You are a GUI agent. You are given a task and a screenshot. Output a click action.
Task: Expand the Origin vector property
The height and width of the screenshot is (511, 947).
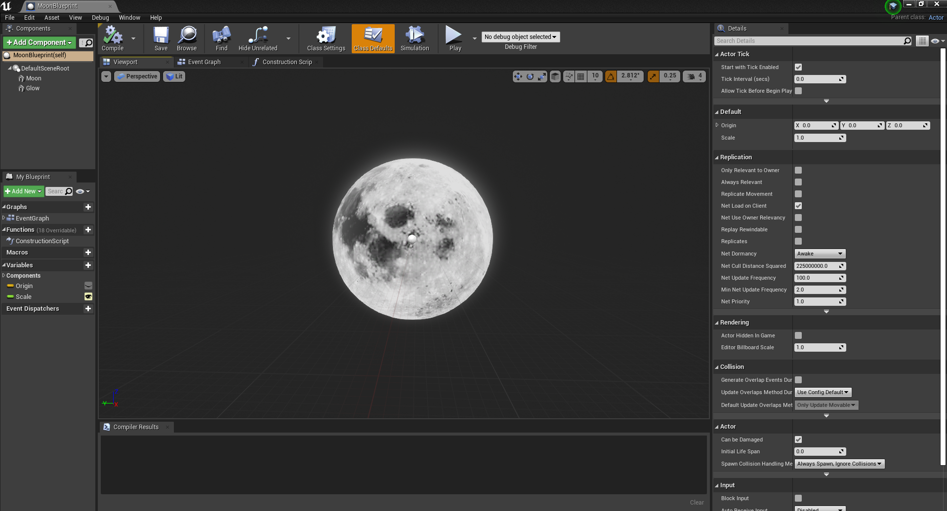717,125
